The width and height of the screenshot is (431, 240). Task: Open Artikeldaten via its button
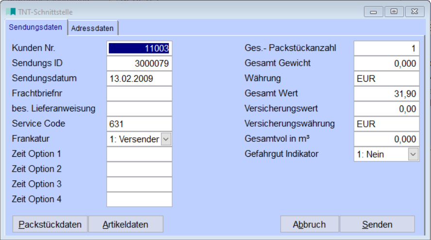click(126, 225)
